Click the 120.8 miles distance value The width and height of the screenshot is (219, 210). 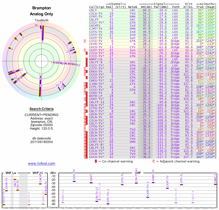pyautogui.click(x=188, y=99)
